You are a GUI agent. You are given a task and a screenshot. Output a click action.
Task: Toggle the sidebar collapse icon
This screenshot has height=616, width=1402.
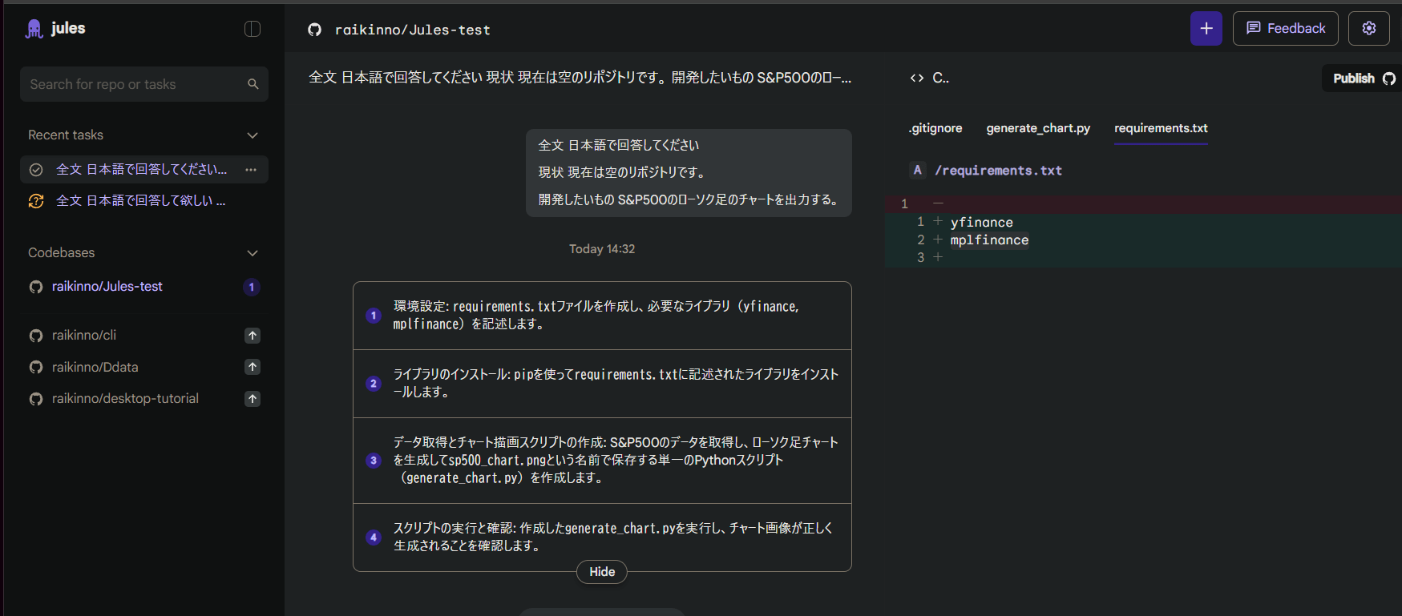point(253,29)
